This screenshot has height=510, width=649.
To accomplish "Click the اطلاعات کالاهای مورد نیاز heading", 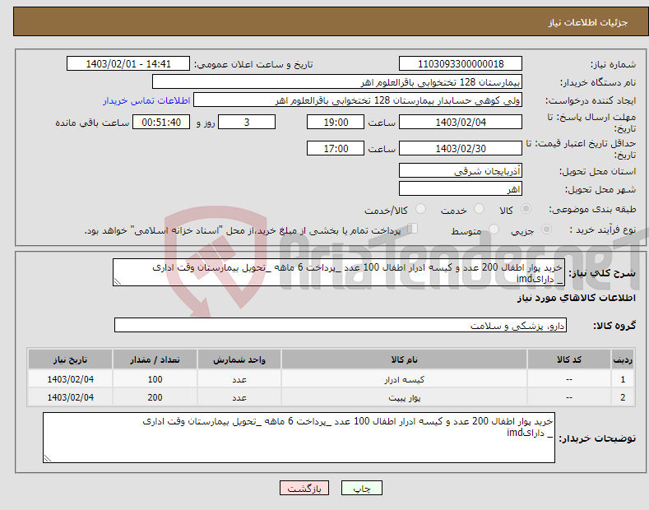I will (576, 298).
